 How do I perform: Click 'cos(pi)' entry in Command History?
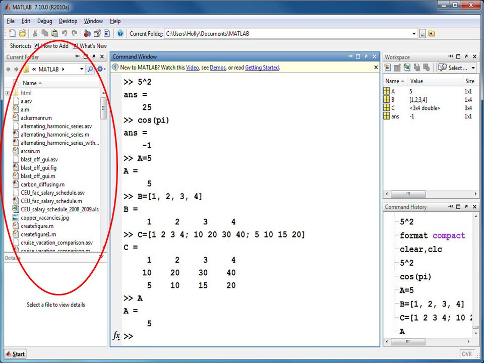(x=415, y=277)
